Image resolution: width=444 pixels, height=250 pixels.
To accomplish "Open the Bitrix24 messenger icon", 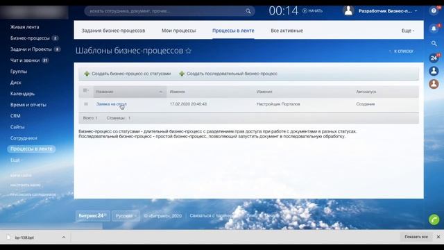I will point(434,58).
